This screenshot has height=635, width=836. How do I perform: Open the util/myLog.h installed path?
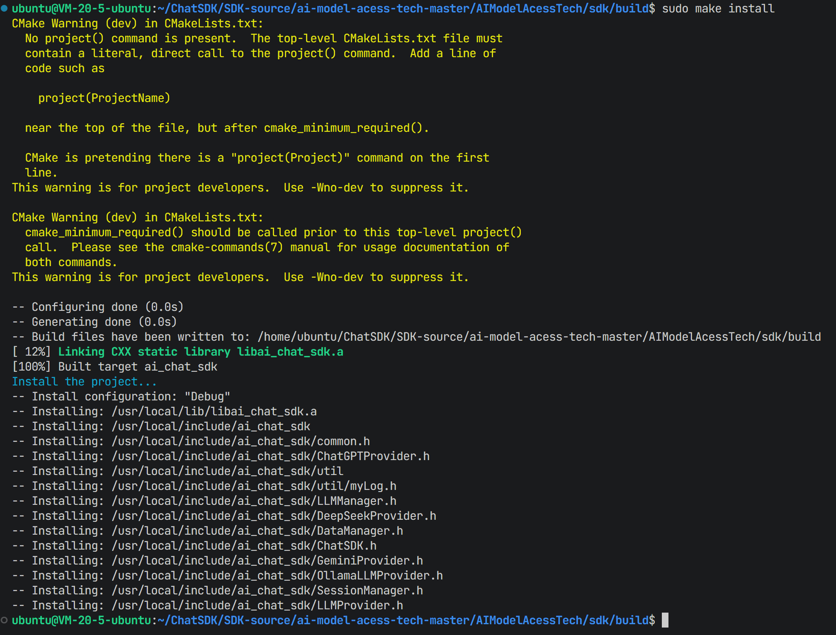point(254,486)
